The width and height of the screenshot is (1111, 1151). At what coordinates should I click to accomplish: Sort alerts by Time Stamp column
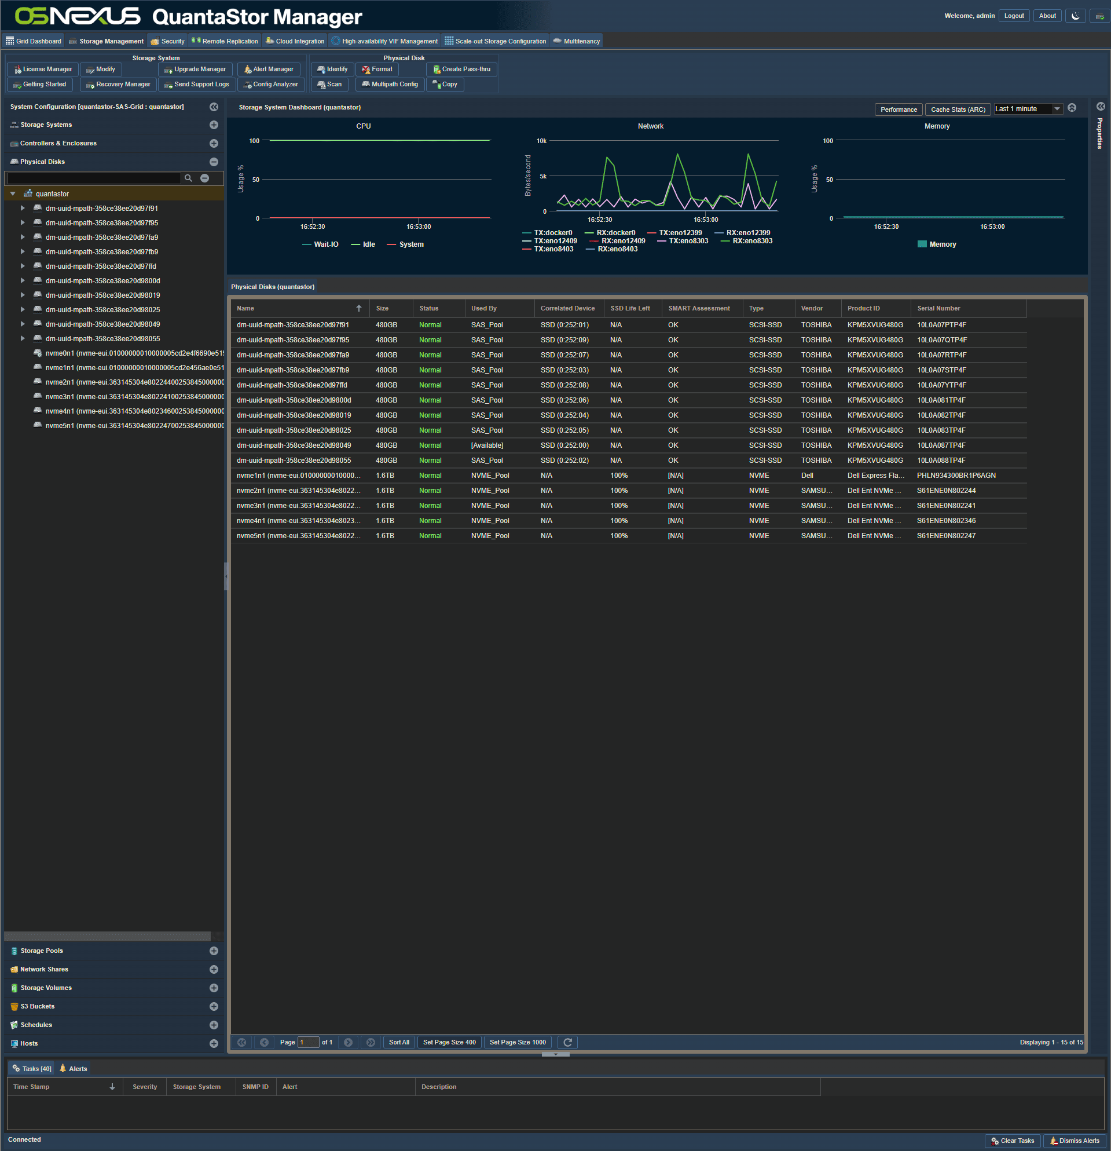coord(65,1087)
